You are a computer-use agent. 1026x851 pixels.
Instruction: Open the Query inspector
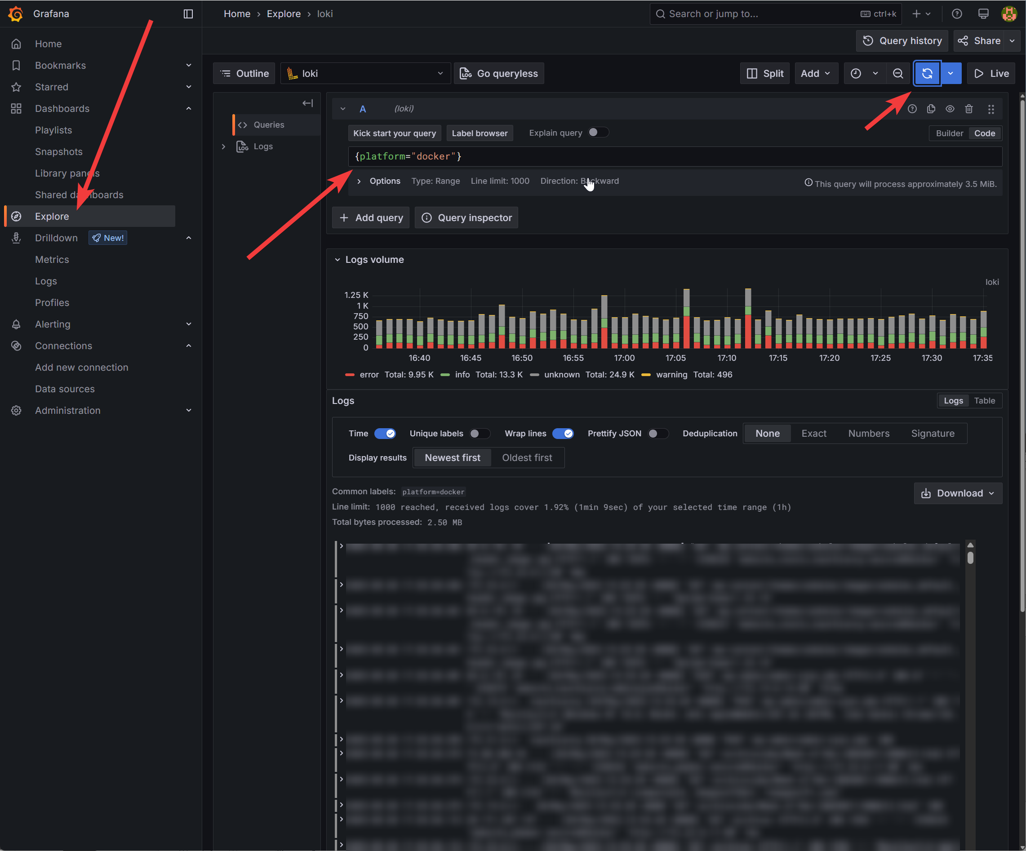click(x=466, y=217)
